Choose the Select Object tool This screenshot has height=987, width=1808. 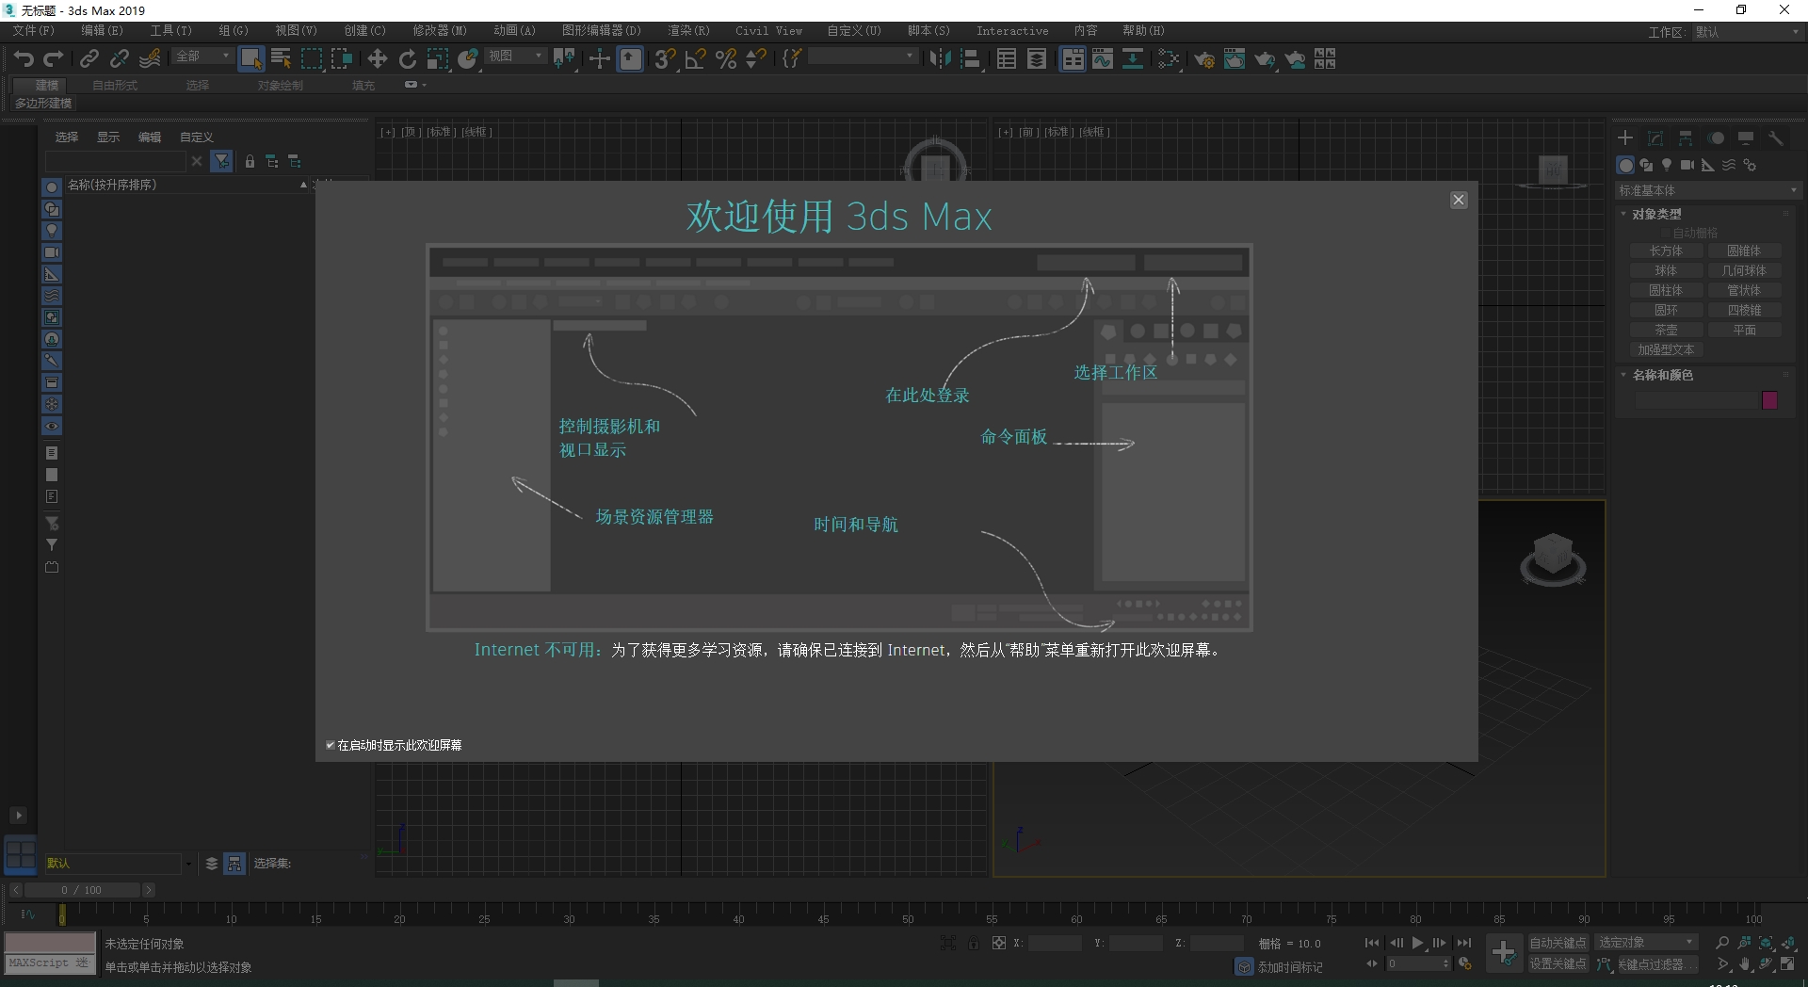(x=250, y=59)
